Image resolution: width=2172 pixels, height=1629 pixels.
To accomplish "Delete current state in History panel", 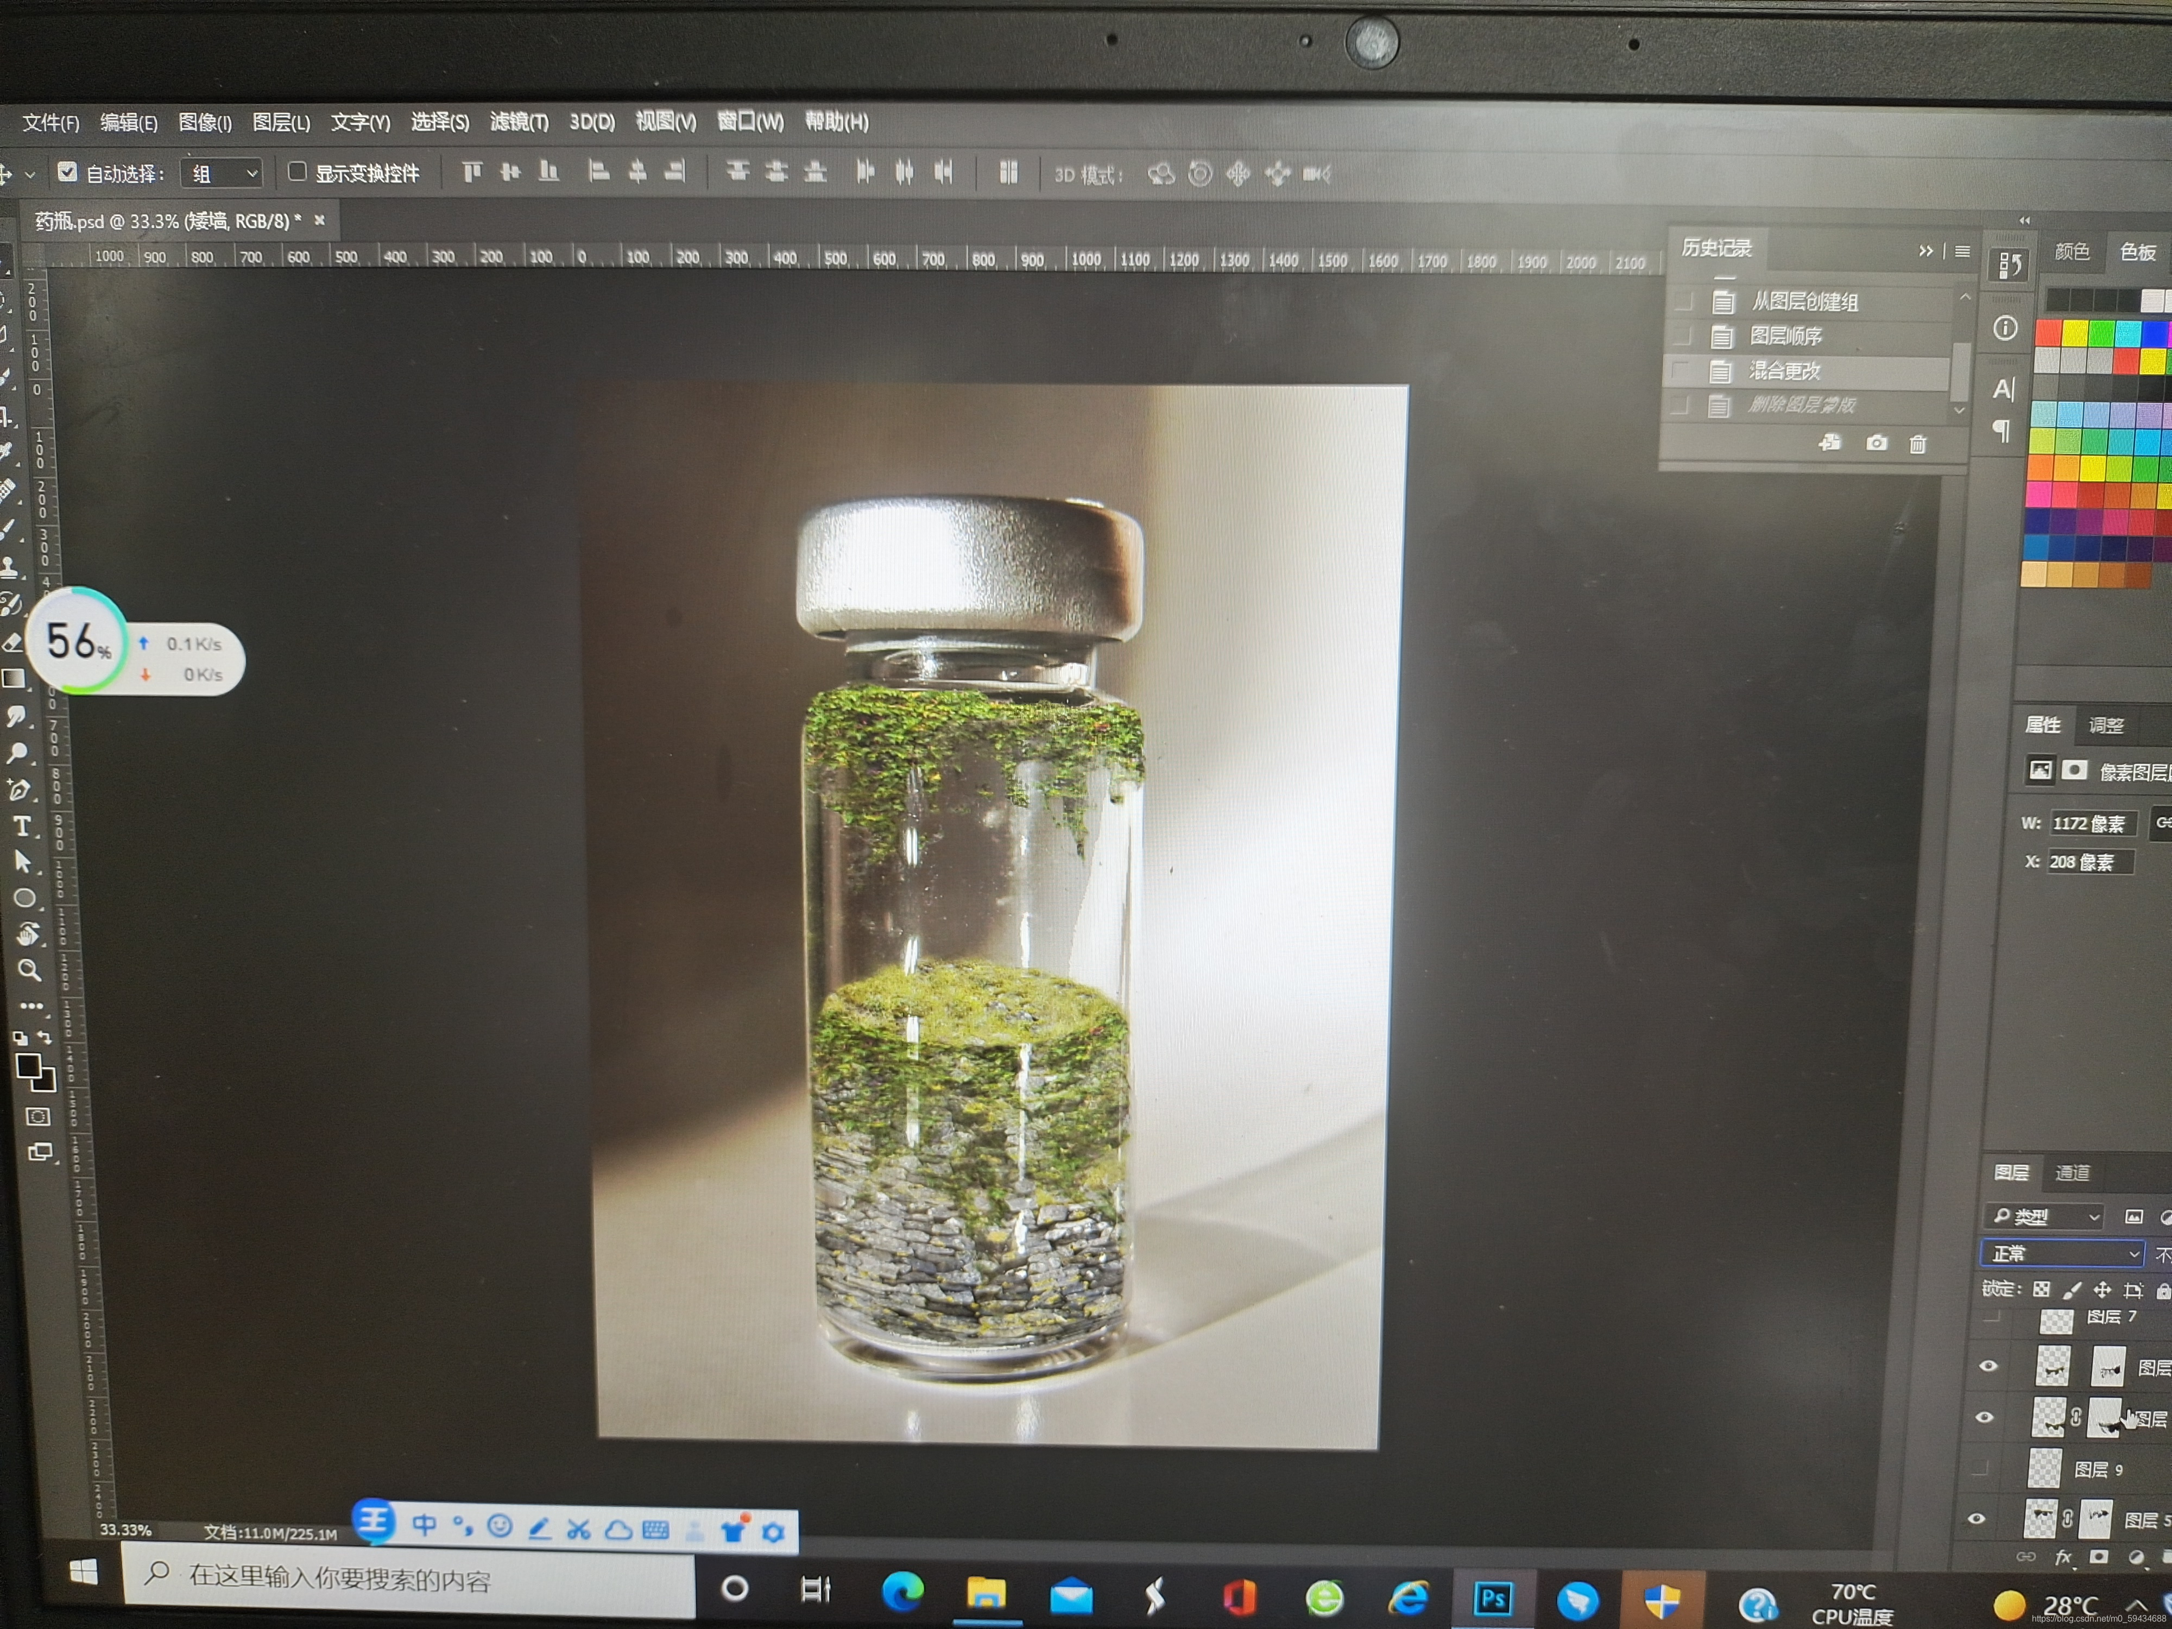I will (x=1917, y=444).
